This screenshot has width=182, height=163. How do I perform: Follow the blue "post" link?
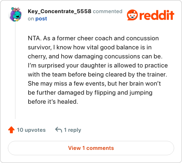41,19
